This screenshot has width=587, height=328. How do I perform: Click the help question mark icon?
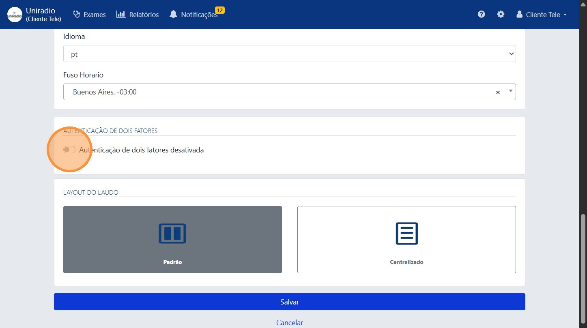(x=481, y=14)
